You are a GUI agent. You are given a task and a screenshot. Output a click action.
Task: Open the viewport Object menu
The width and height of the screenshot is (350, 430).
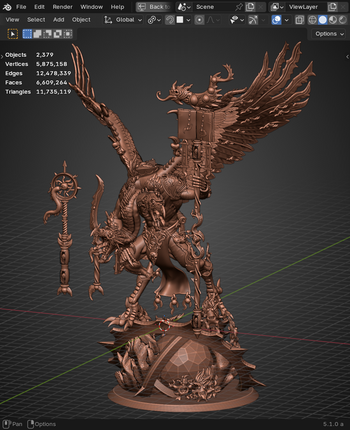pos(81,20)
